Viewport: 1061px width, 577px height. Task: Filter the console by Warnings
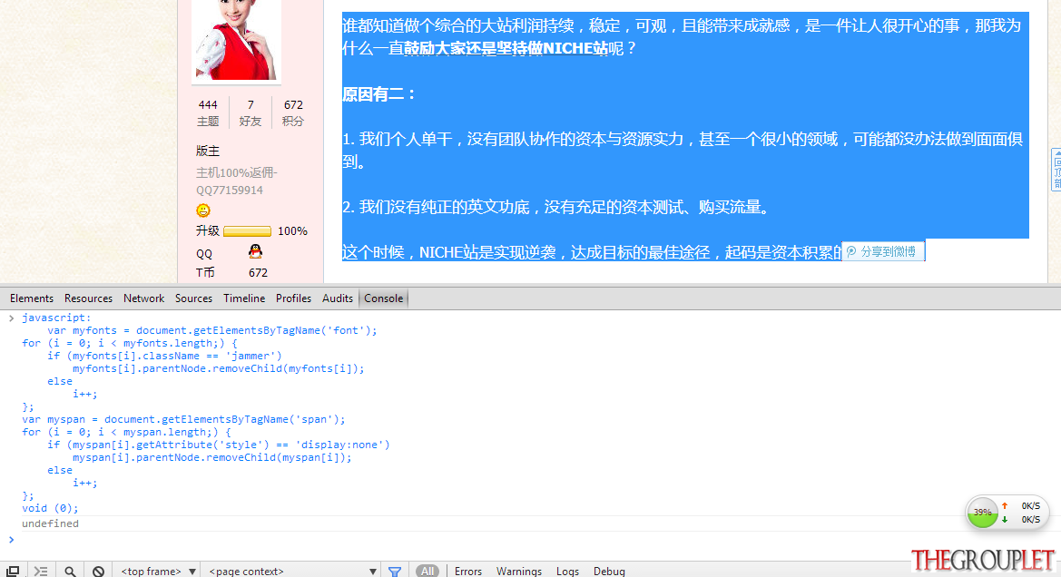[x=519, y=571]
